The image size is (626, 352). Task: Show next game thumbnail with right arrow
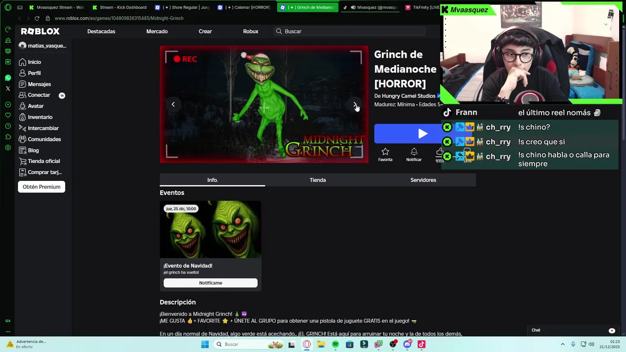pyautogui.click(x=355, y=104)
